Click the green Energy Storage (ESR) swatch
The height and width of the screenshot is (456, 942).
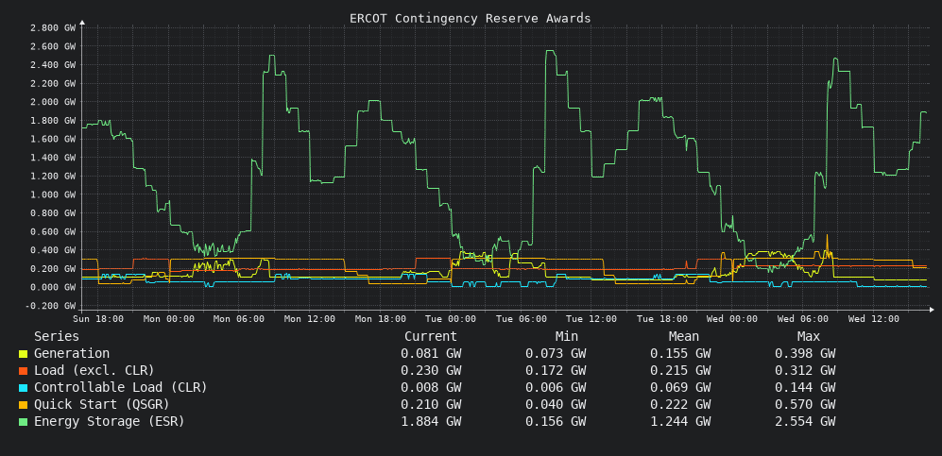tap(23, 422)
